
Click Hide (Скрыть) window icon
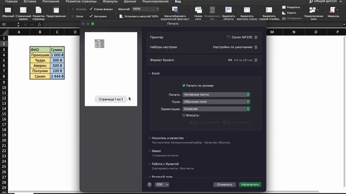coord(284,13)
